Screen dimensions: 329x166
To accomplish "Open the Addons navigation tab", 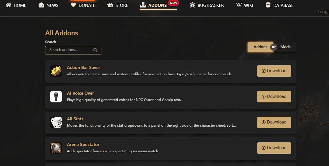I will coord(154,5).
